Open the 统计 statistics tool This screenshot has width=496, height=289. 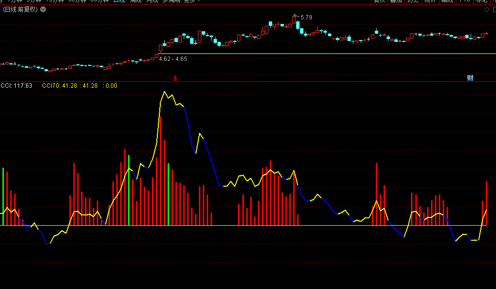point(430,1)
